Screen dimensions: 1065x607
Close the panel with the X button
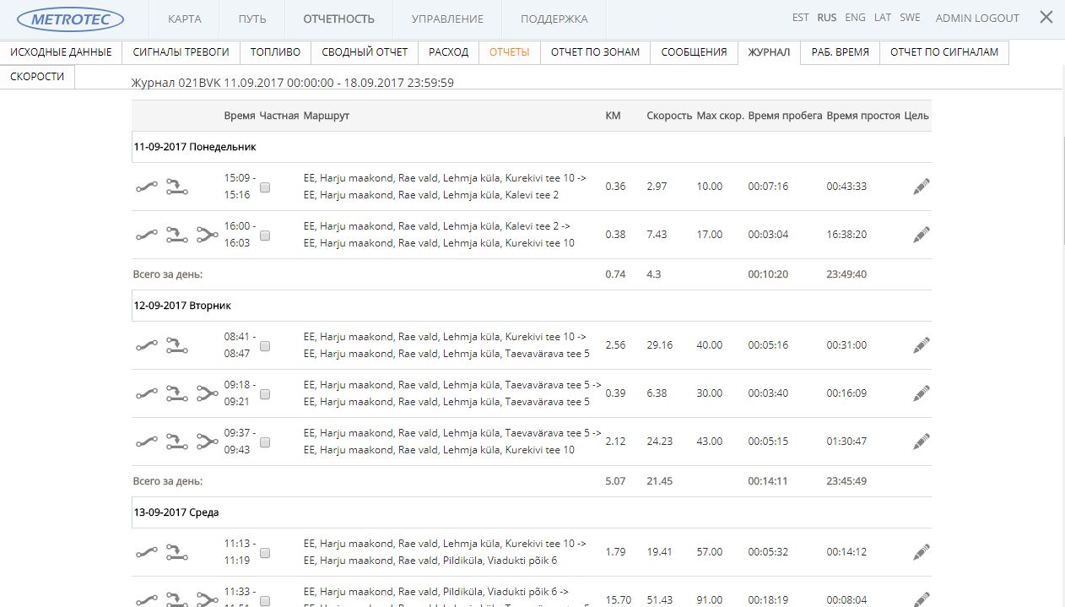coord(1046,17)
